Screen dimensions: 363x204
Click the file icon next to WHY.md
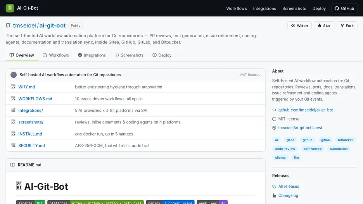(x=13, y=87)
